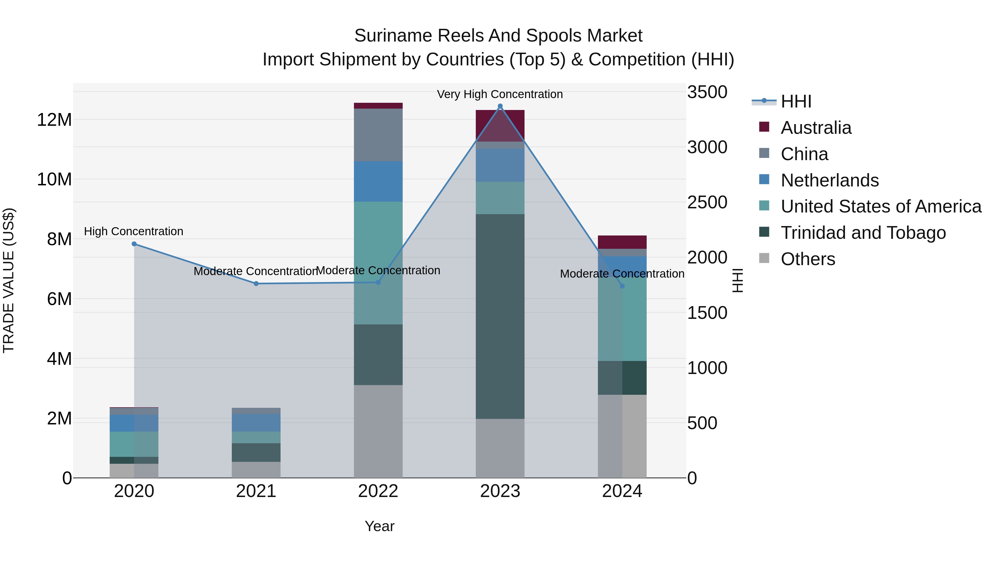997x561 pixels.
Task: Click the 2021 x-axis tick label
Action: click(x=256, y=491)
